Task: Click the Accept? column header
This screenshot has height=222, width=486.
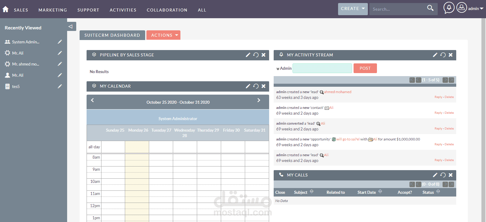Action: 405,192
